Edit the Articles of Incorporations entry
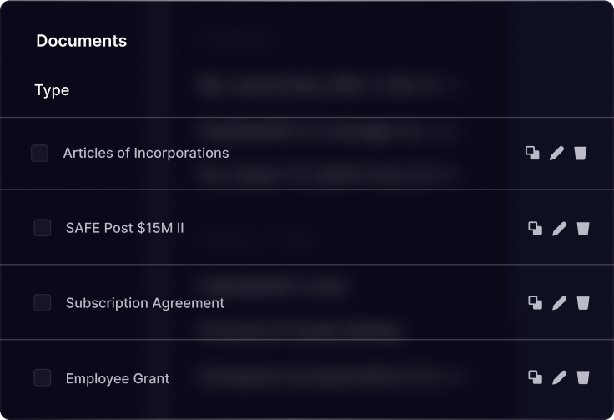Viewport: 614px width, 420px height. point(556,153)
